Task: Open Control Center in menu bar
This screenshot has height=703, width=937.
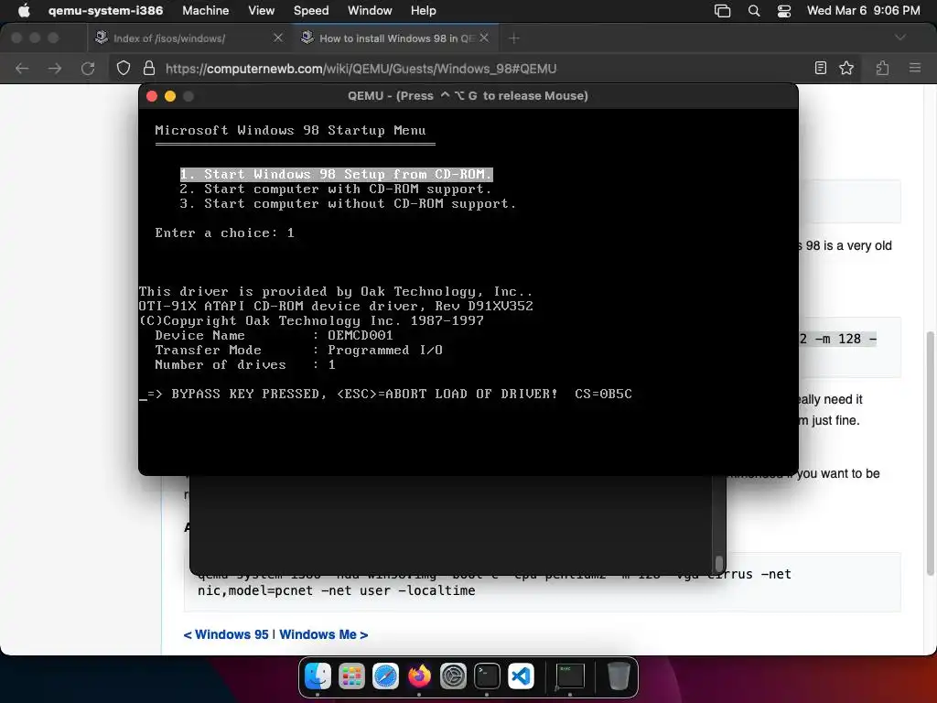Action: pos(784,11)
